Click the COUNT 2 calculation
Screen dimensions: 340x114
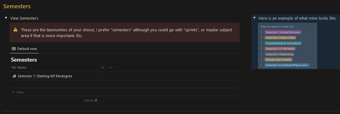(x=90, y=101)
